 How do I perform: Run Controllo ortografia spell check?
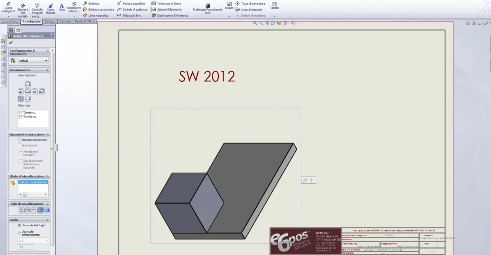pyautogui.click(x=37, y=10)
